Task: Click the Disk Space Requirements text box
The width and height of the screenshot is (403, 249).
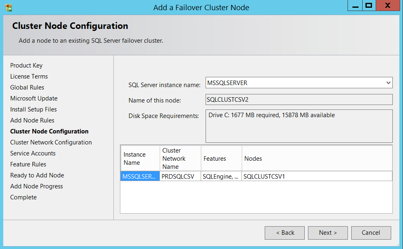Action: tap(299, 126)
